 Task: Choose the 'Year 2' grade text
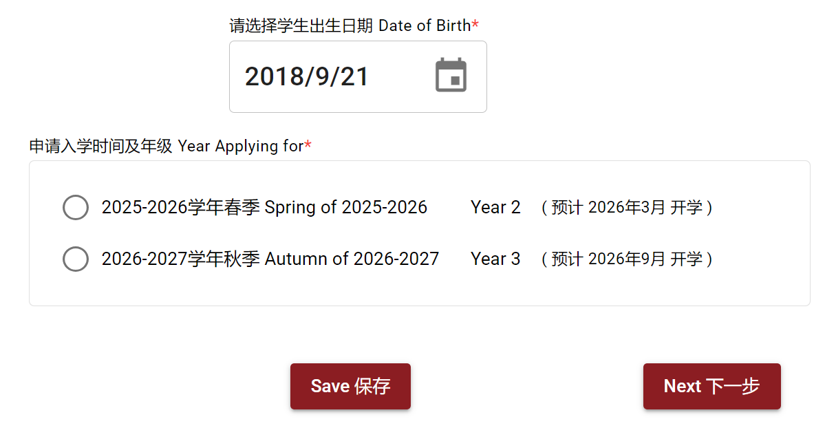pos(495,207)
